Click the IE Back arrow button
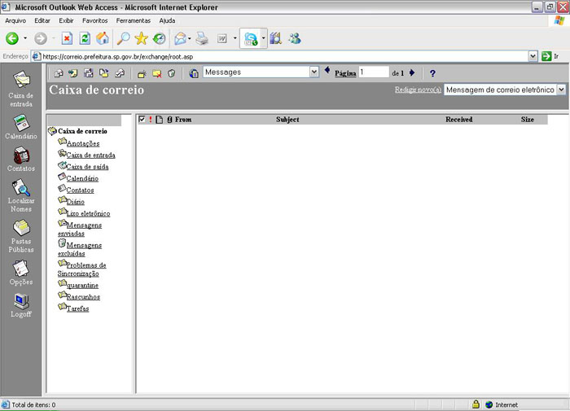The width and height of the screenshot is (570, 411). pyautogui.click(x=12, y=38)
